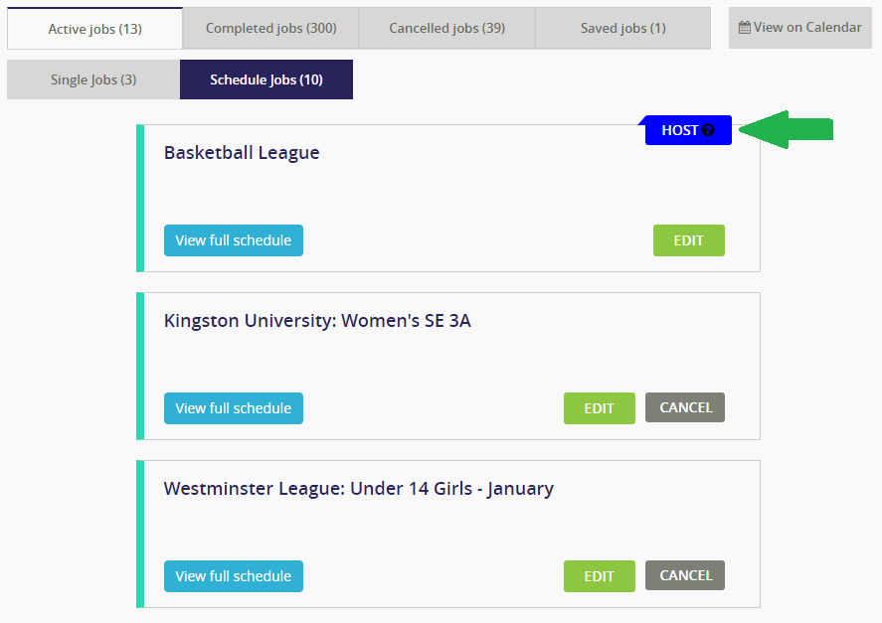Edit the Kingston University Women's SE 3A job
882x623 pixels.
coord(599,408)
